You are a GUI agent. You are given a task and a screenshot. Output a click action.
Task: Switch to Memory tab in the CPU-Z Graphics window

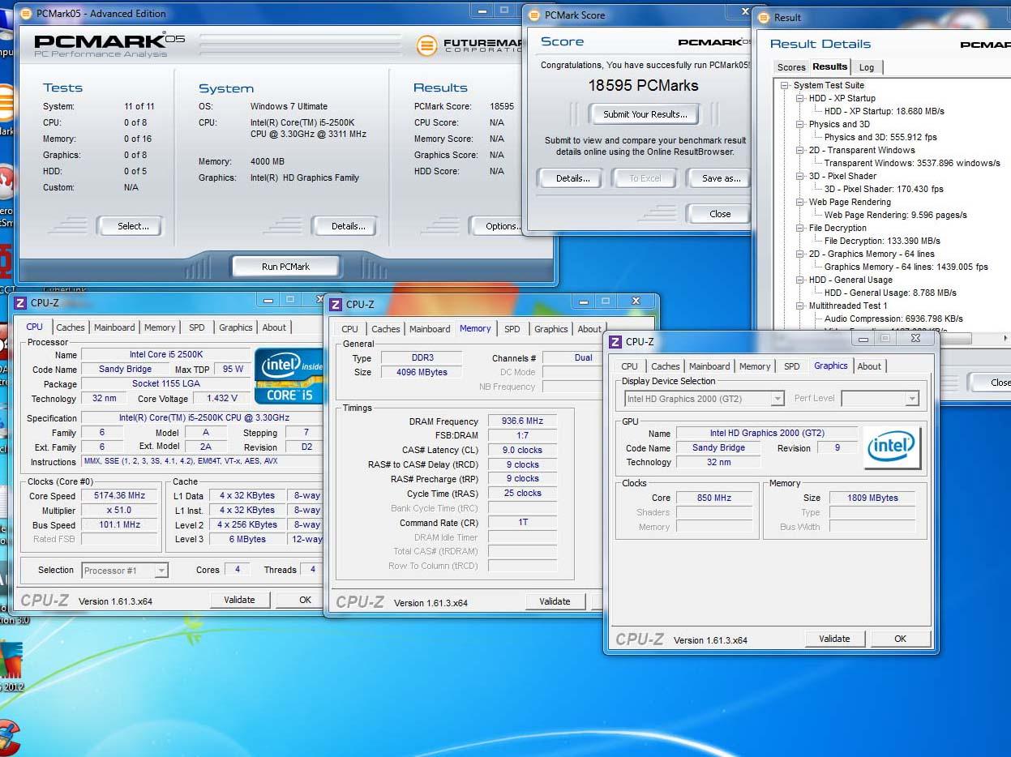click(755, 366)
